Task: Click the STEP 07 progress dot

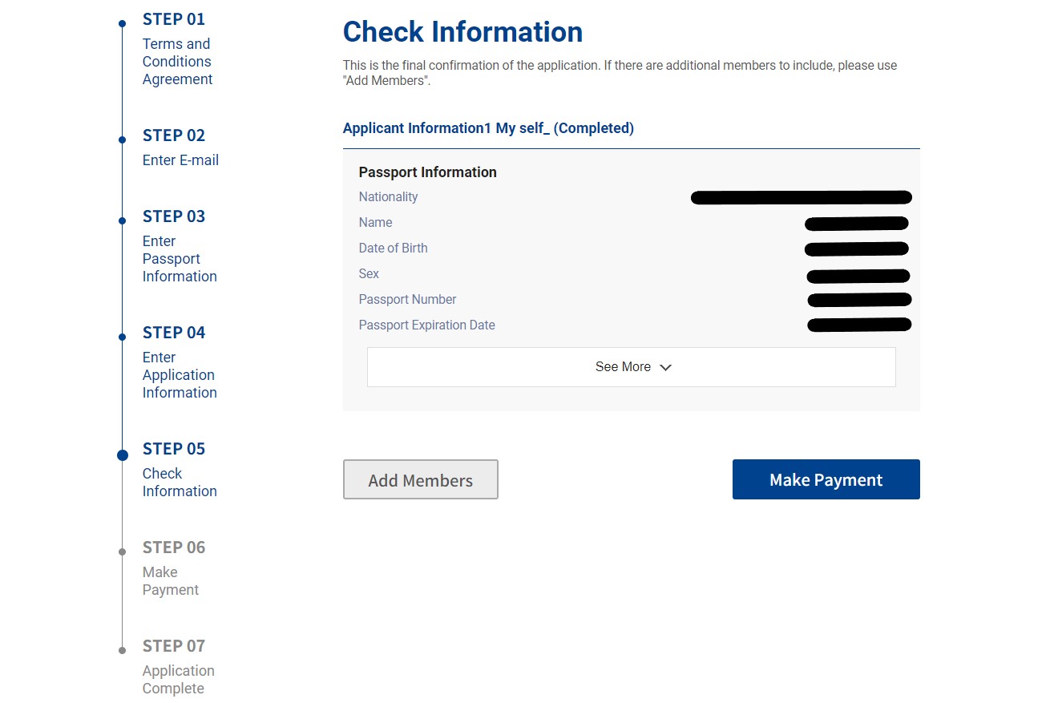Action: [x=122, y=650]
